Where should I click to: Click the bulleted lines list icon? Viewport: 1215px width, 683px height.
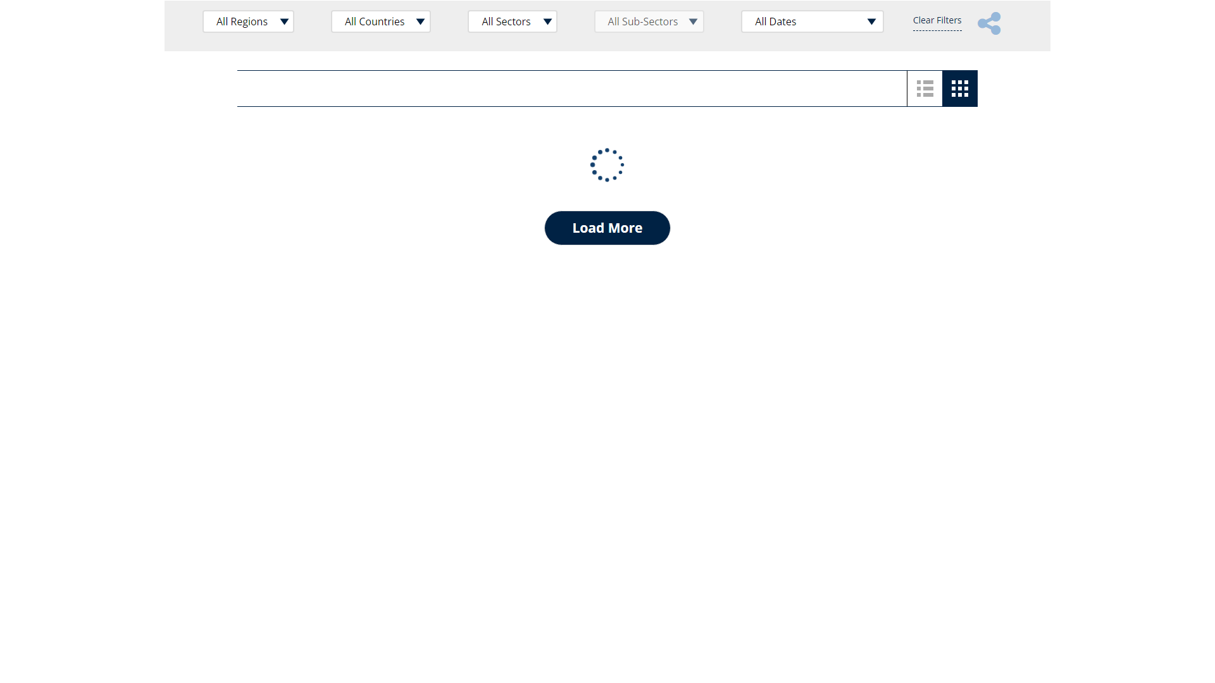925,89
